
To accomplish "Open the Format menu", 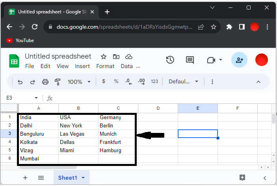I will pos(105,66).
